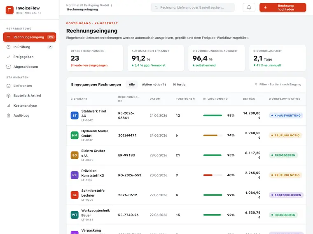This screenshot has width=313, height=234.
Task: Click the Kostenanalyse chart icon
Action: point(8,106)
